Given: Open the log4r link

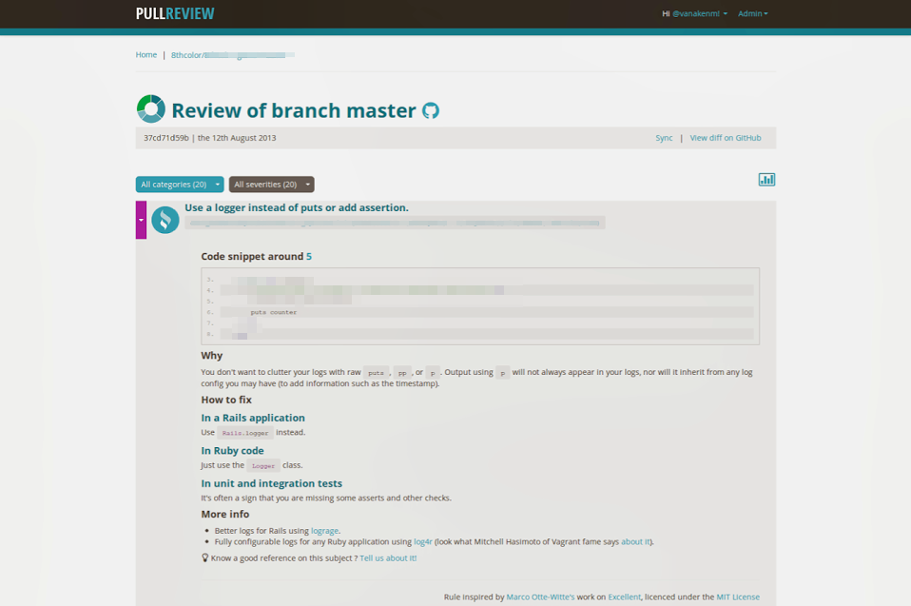Looking at the screenshot, I should click(423, 541).
